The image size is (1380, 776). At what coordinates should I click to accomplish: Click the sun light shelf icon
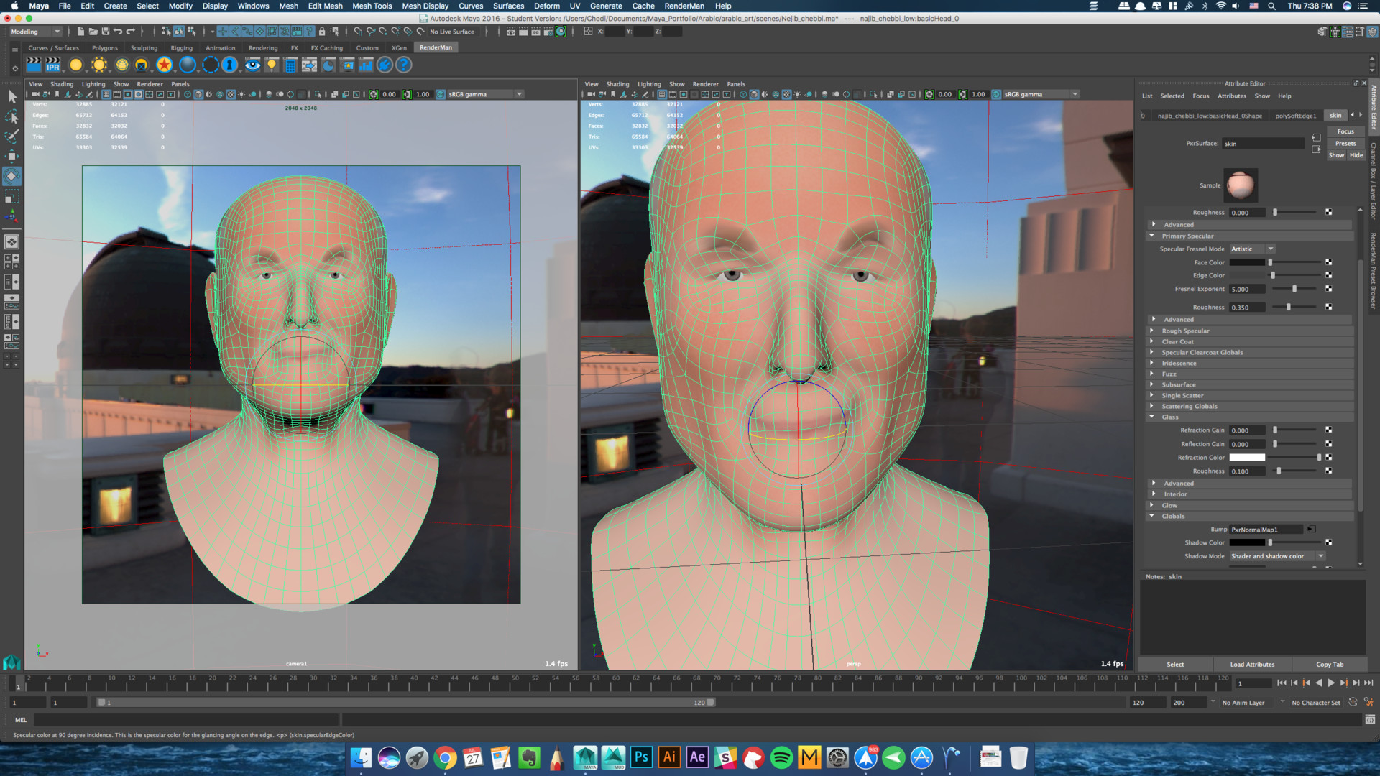(x=99, y=65)
